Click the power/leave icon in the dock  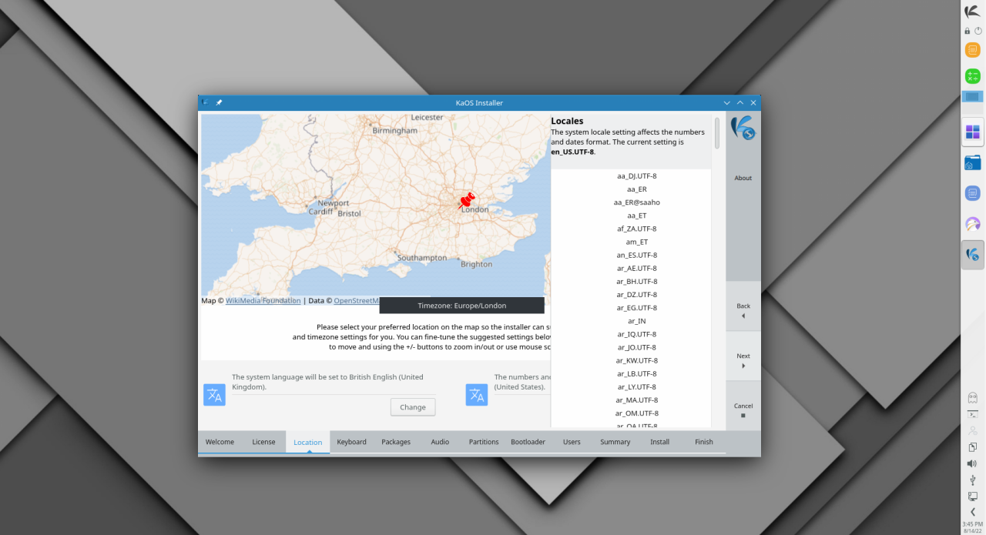[978, 31]
